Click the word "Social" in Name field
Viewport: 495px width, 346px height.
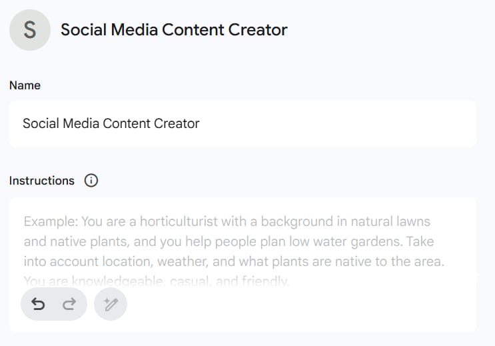click(38, 123)
